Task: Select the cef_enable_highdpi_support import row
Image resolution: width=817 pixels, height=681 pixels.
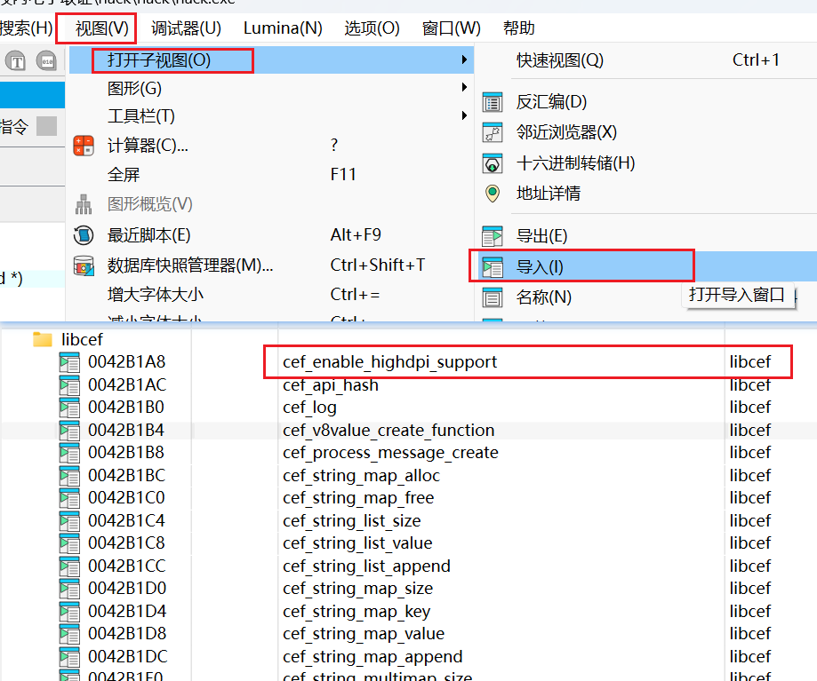Action: (389, 362)
